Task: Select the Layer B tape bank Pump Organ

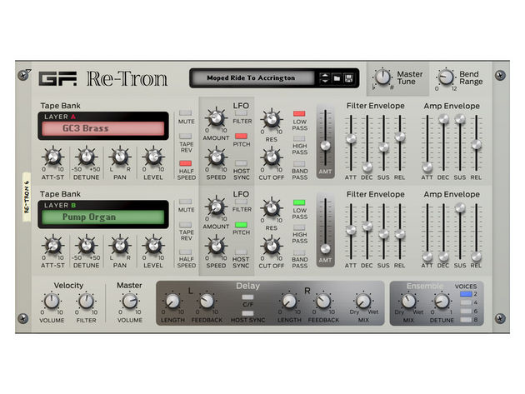Action: (x=103, y=217)
